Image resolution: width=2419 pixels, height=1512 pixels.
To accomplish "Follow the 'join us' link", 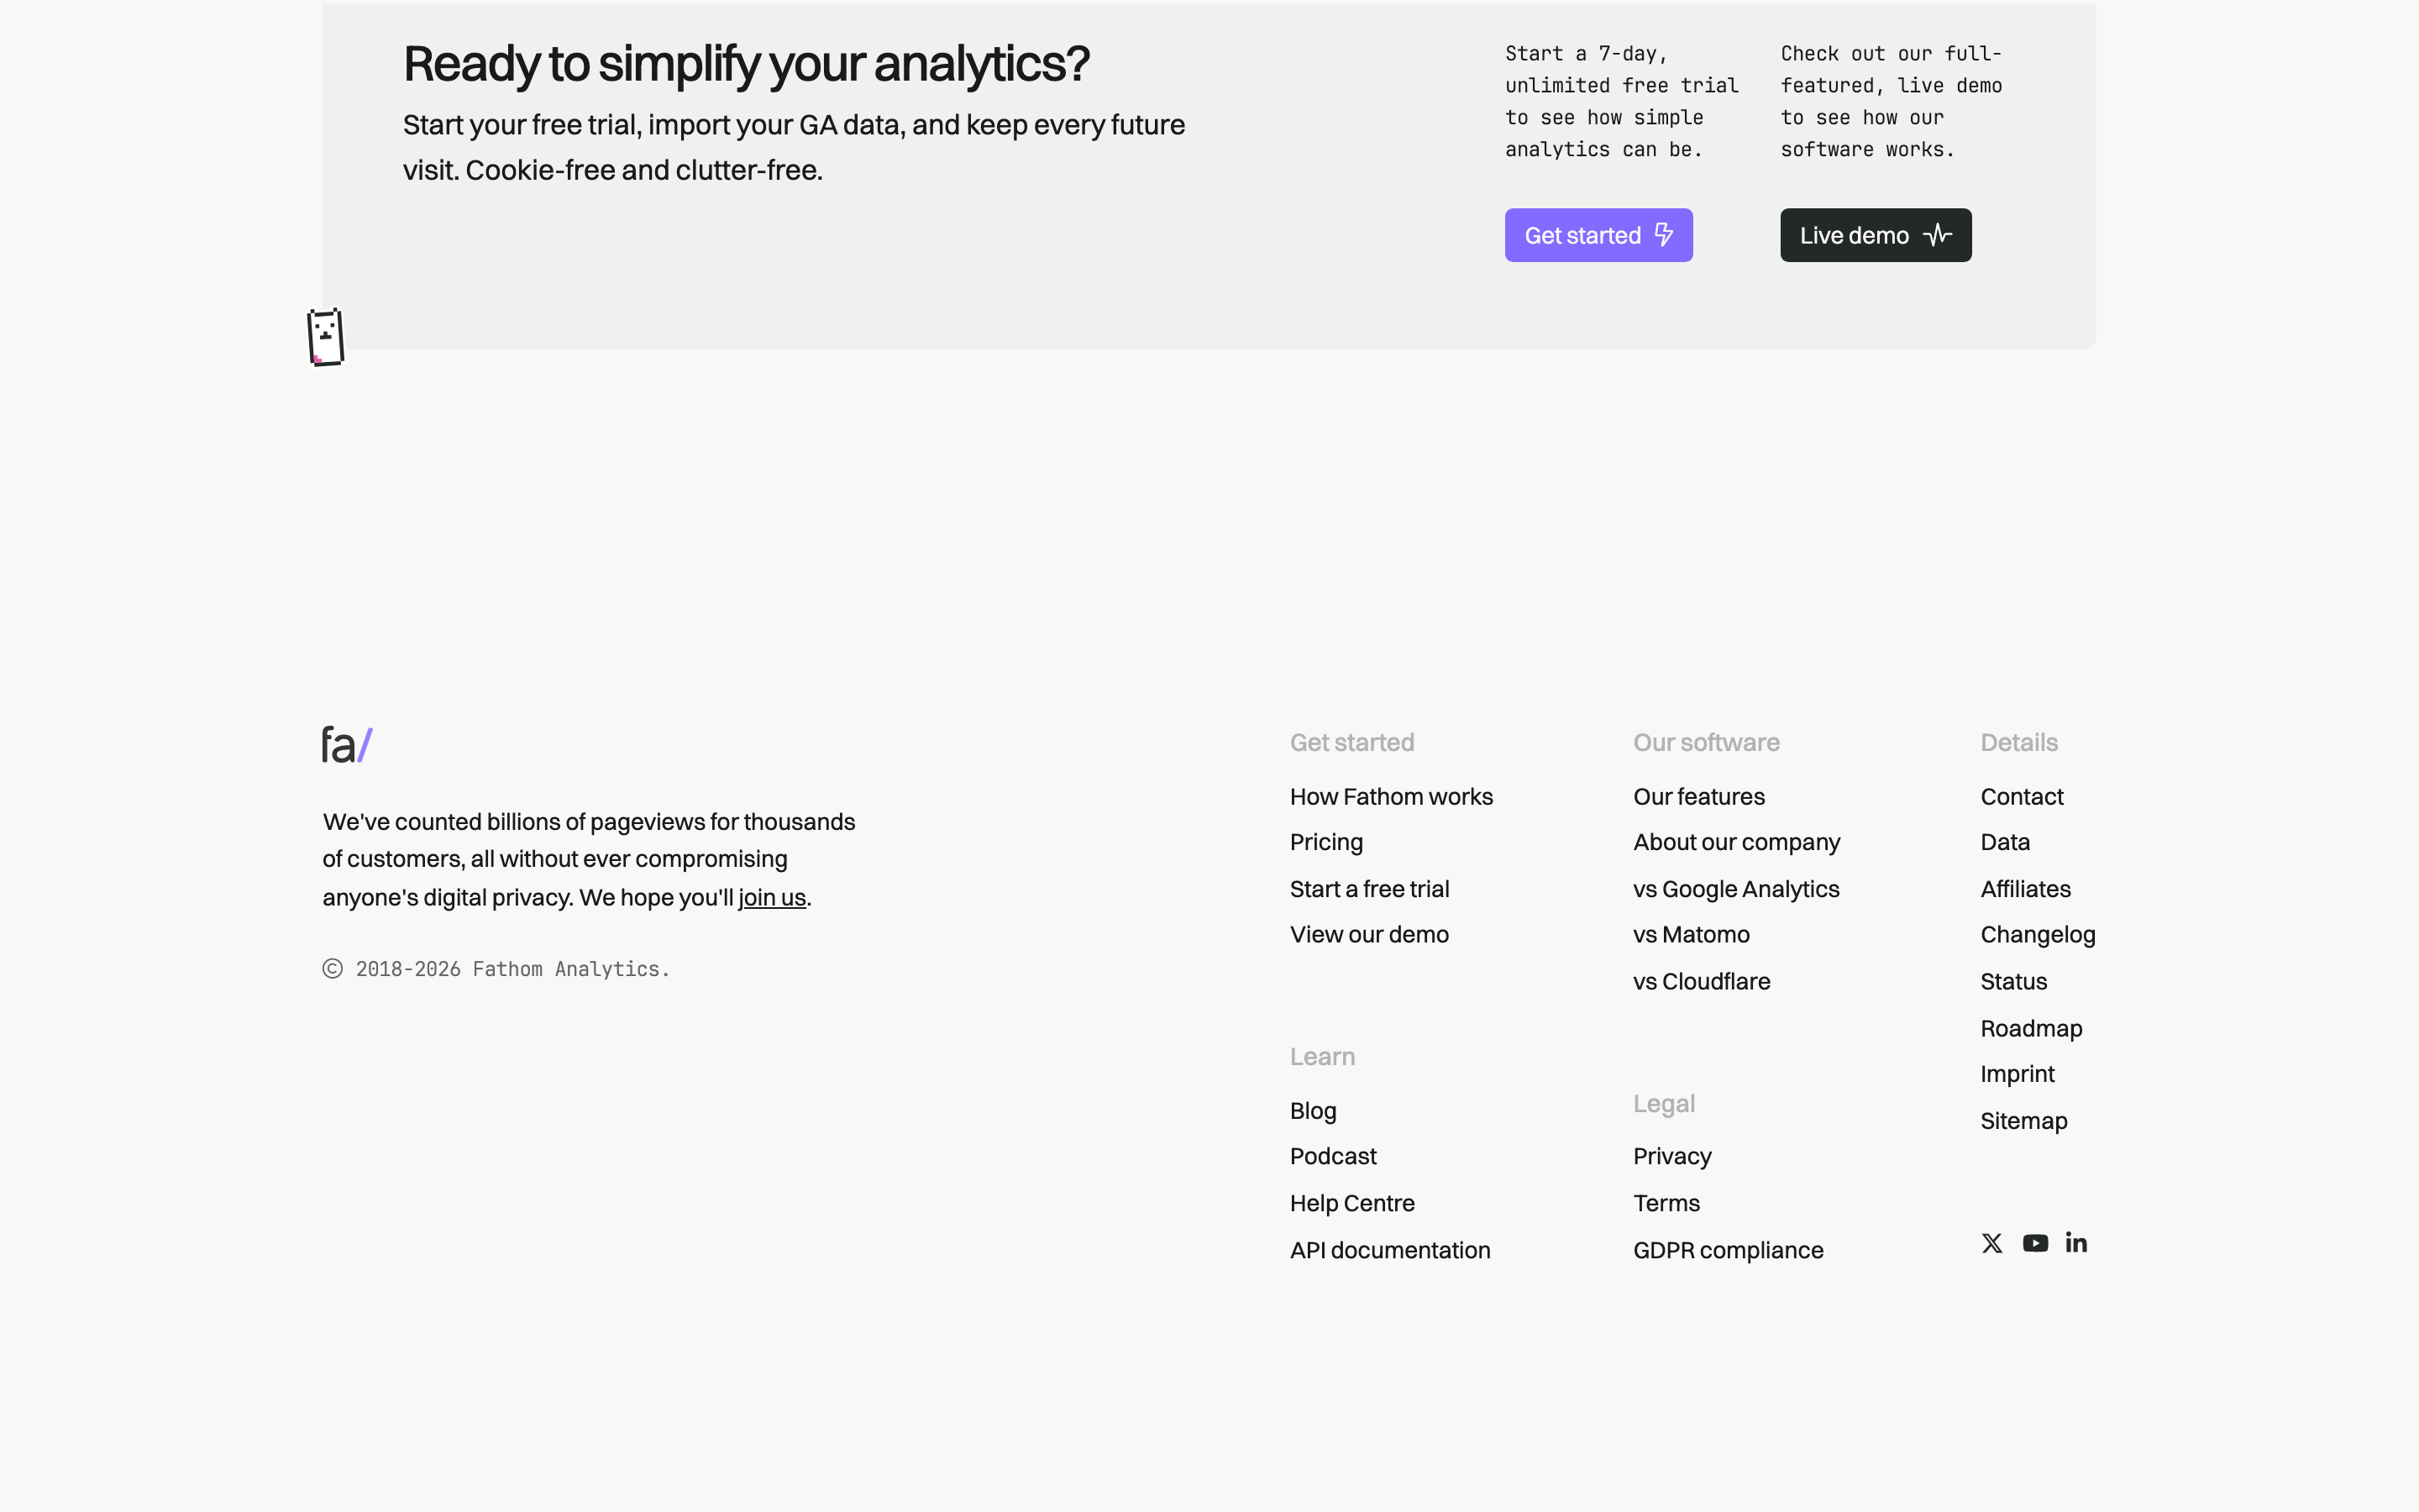I will click(x=772, y=897).
